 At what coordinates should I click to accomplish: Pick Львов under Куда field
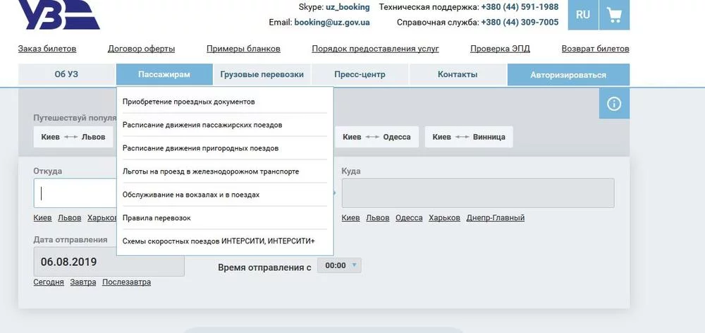[378, 218]
